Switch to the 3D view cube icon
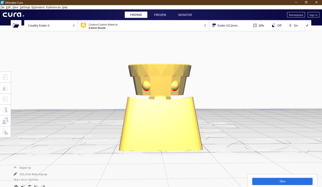The height and width of the screenshot is (187, 322). point(16,186)
